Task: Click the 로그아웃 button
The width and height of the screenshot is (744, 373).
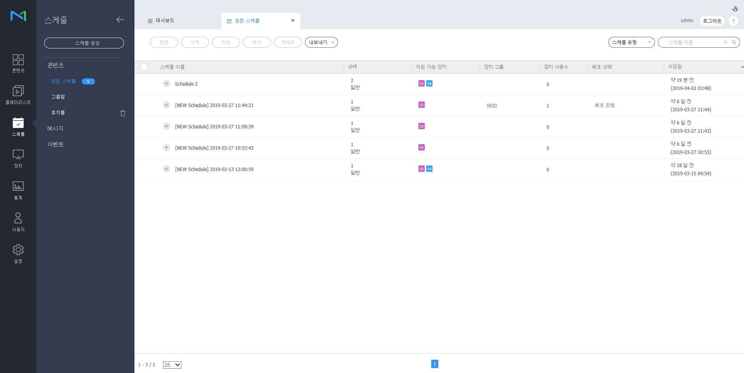Action: (711, 21)
